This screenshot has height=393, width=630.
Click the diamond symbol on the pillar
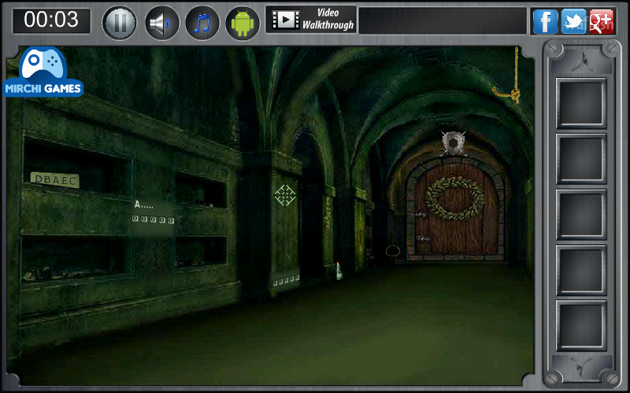tap(285, 195)
